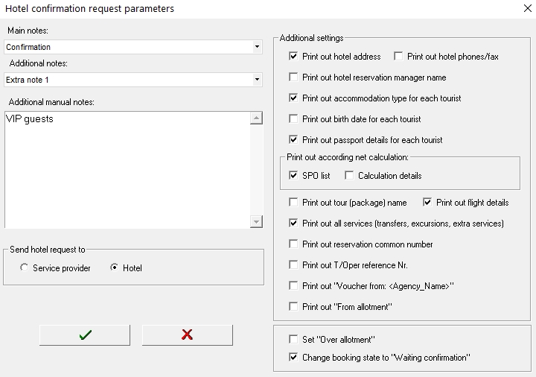Viewport: 536px width, 377px height.
Task: Enable the Calculation details checkbox
Action: (x=349, y=176)
